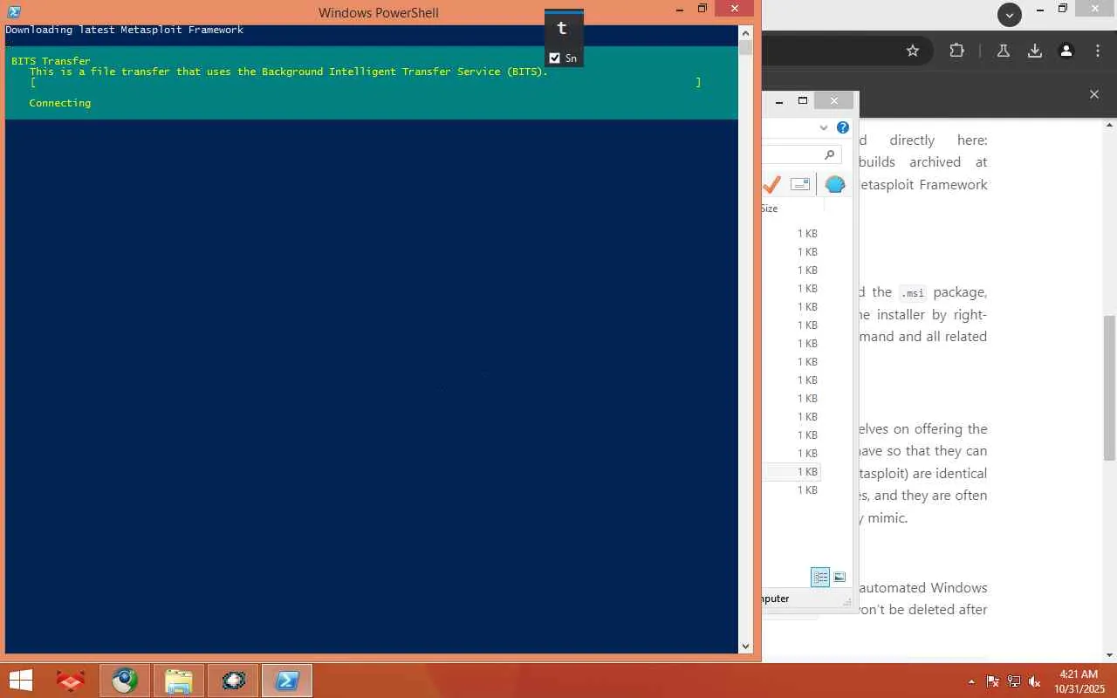Toggle the Sn checkbox in the small overlay
This screenshot has width=1117, height=698.
(555, 58)
